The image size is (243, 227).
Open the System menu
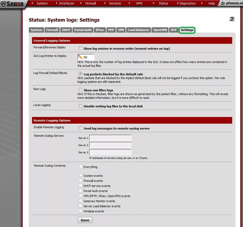[42, 3]
